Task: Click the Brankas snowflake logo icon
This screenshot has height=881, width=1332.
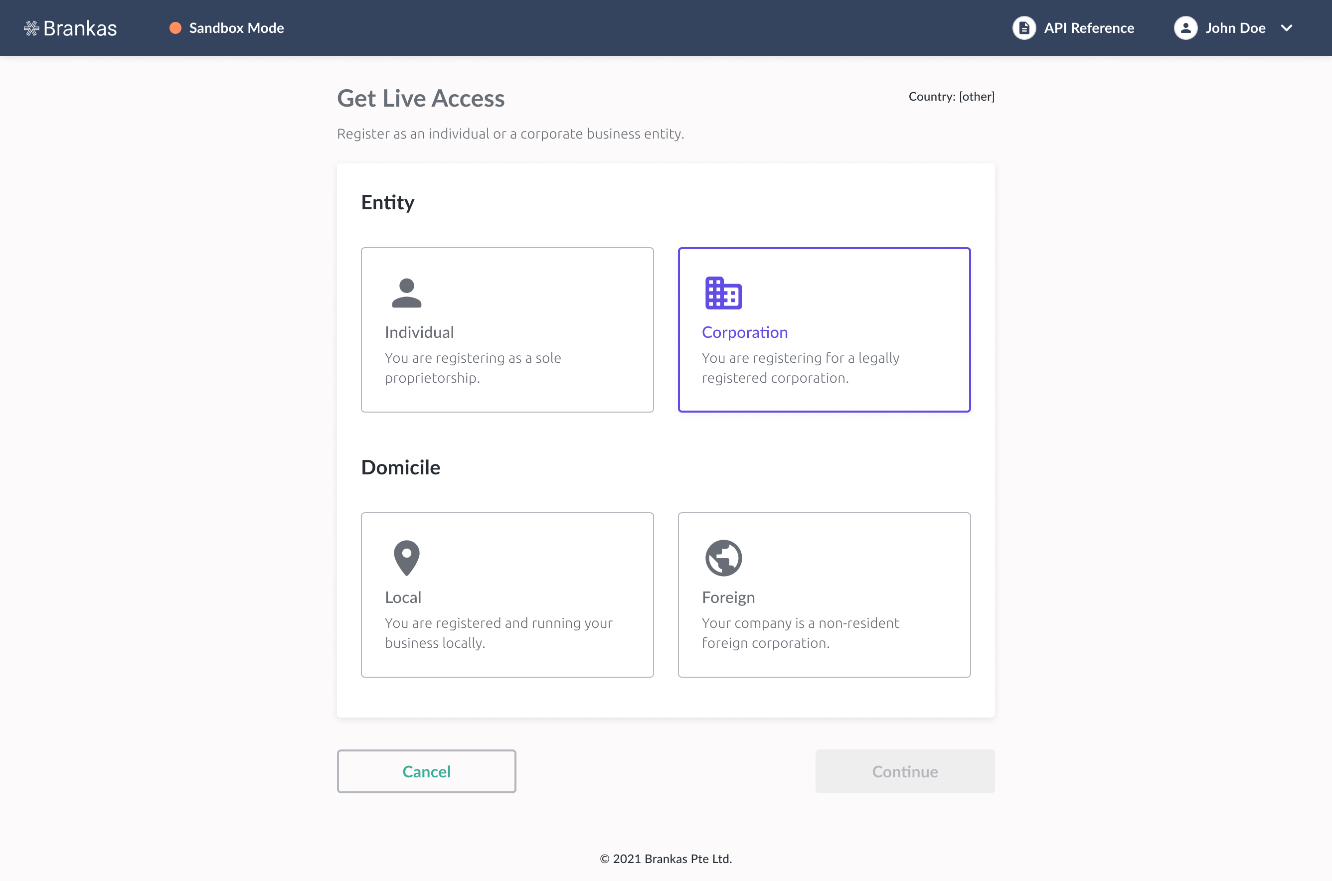Action: (31, 28)
